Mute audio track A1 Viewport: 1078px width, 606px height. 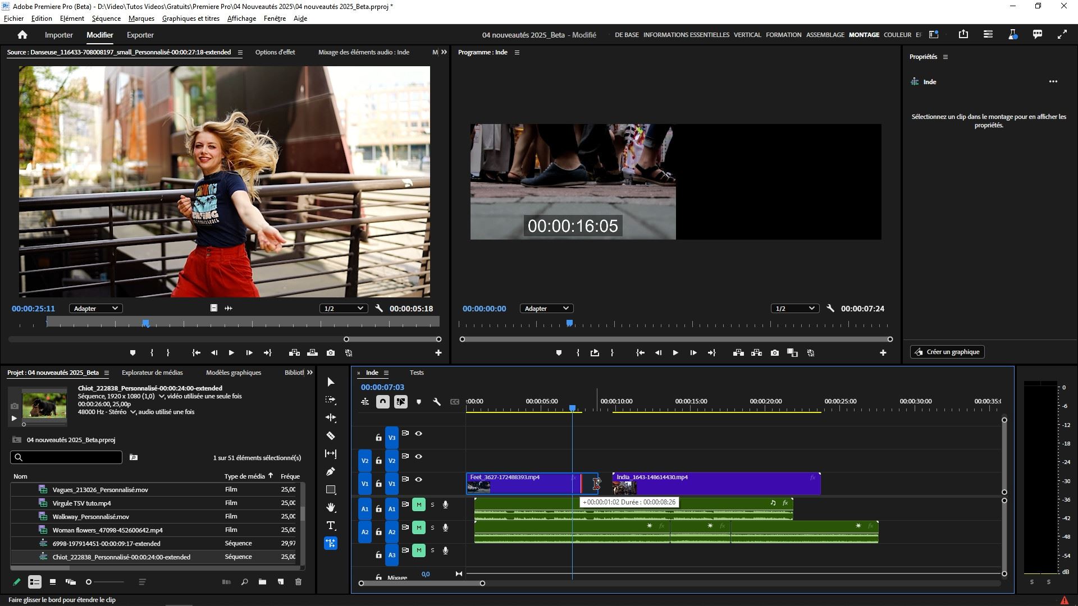point(419,505)
